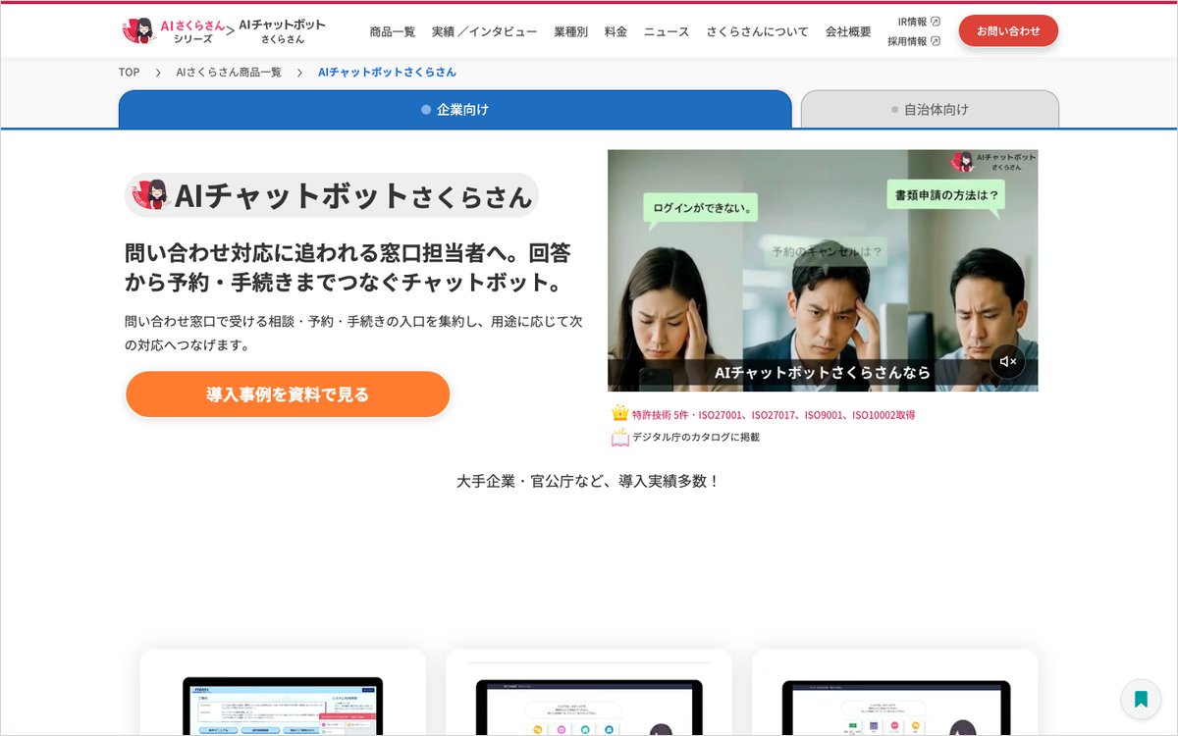Click the promotional video with worried people
The image size is (1178, 736).
823,271
